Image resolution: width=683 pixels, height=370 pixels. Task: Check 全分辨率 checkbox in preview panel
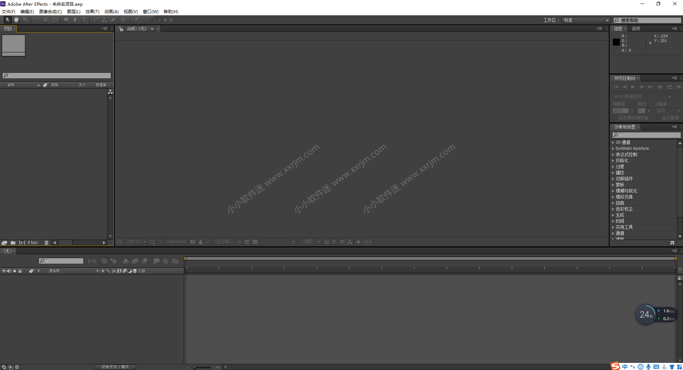tap(658, 118)
